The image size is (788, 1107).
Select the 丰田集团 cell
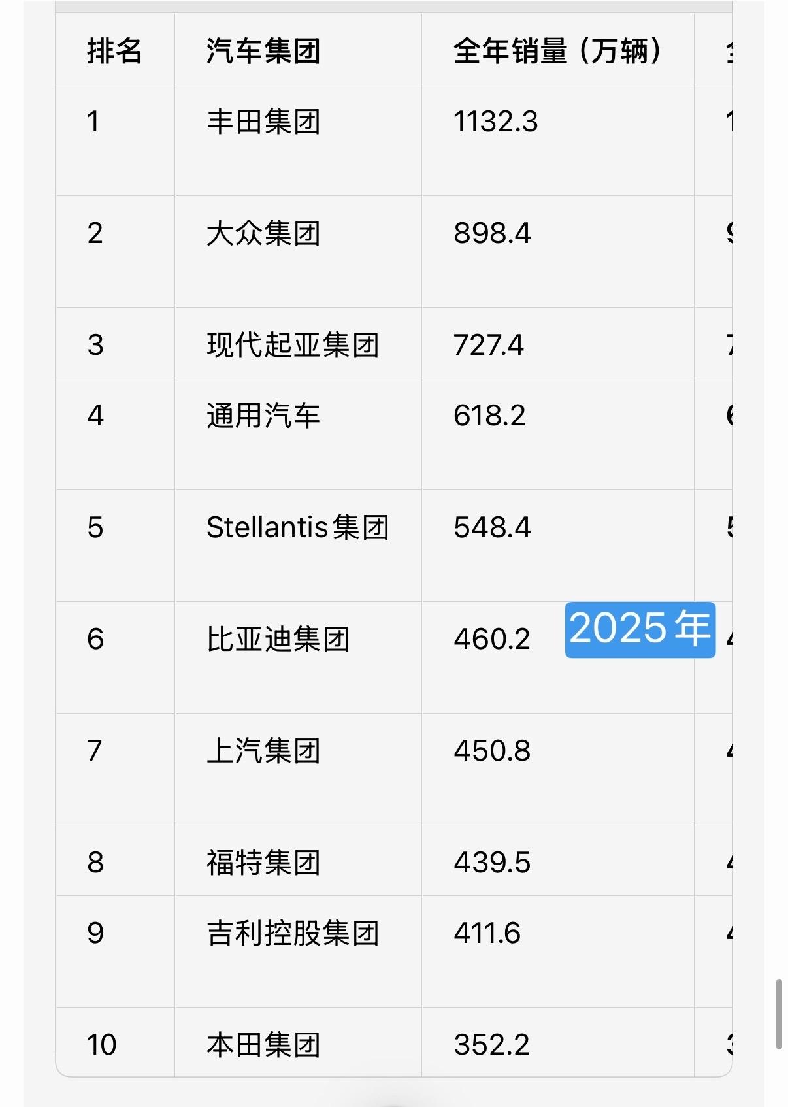pyautogui.click(x=298, y=140)
